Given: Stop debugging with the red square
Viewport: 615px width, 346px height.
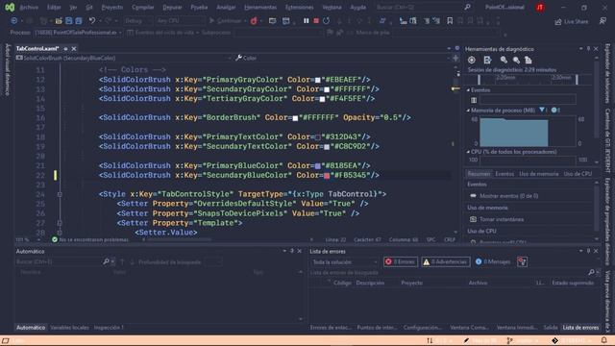Looking at the screenshot, I should [316, 21].
